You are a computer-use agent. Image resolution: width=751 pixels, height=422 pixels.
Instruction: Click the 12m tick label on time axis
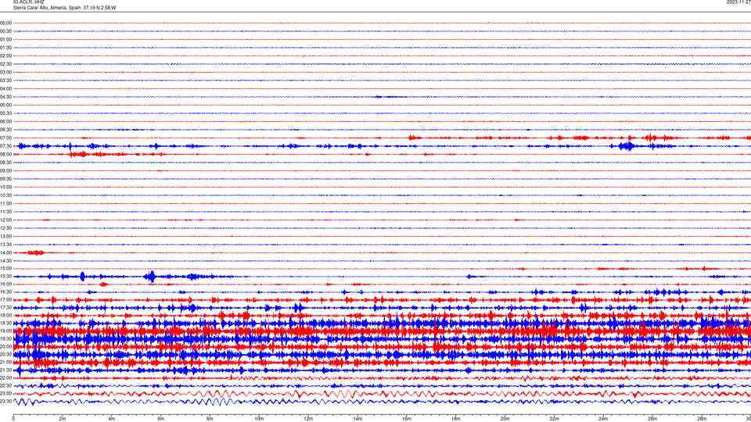(x=308, y=419)
